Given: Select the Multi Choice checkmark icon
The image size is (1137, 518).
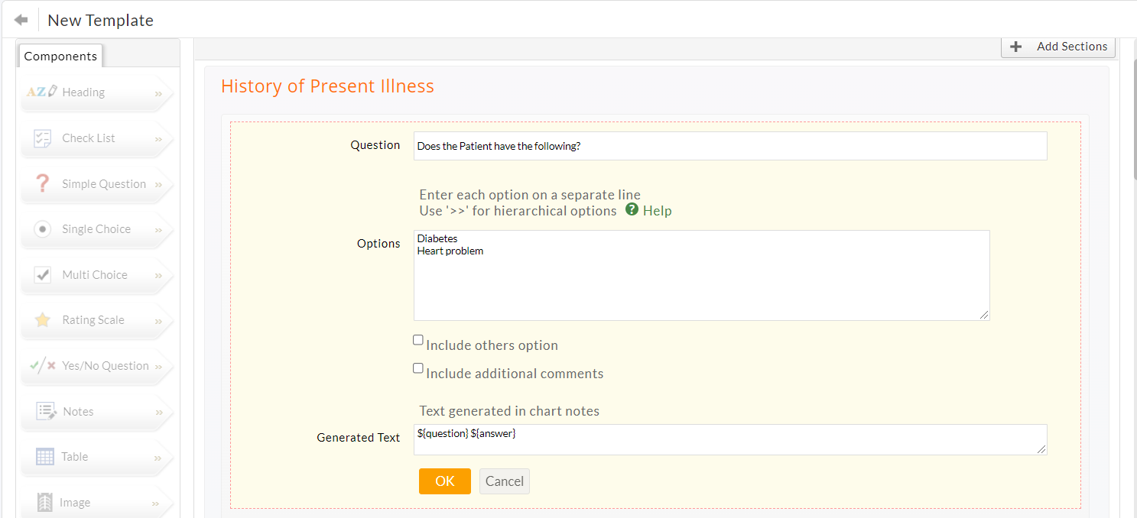Looking at the screenshot, I should point(43,275).
